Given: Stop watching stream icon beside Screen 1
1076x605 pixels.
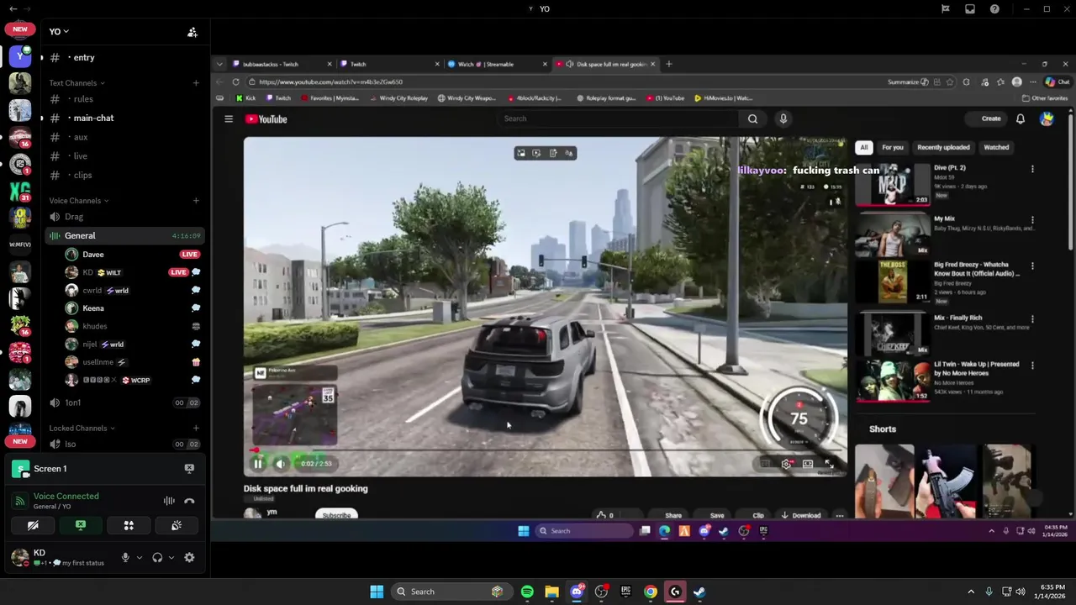Looking at the screenshot, I should click(x=189, y=469).
